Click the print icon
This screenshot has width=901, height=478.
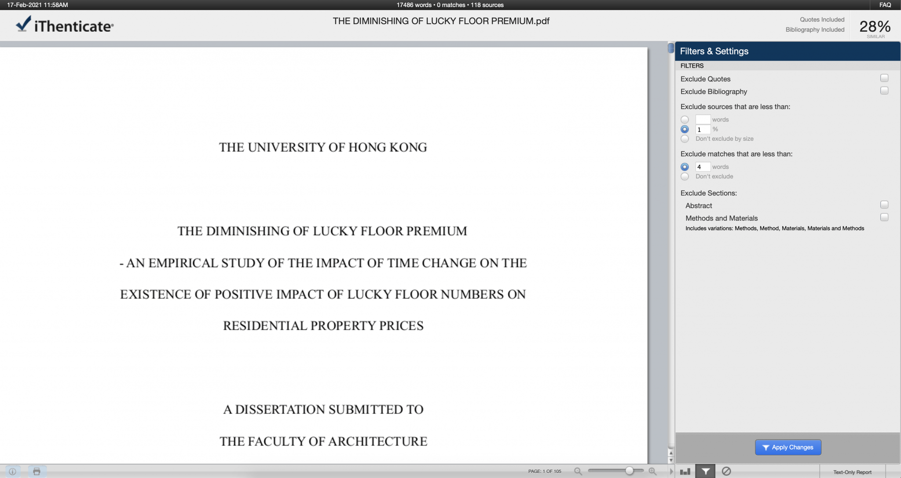point(37,471)
